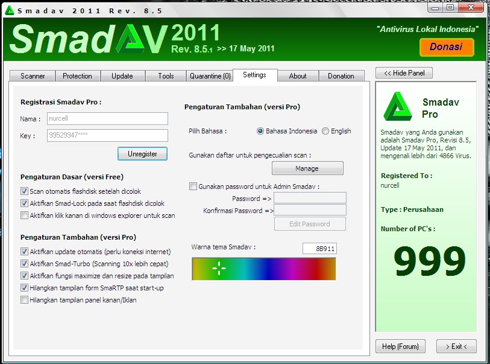Open the Scanner tab

click(33, 75)
